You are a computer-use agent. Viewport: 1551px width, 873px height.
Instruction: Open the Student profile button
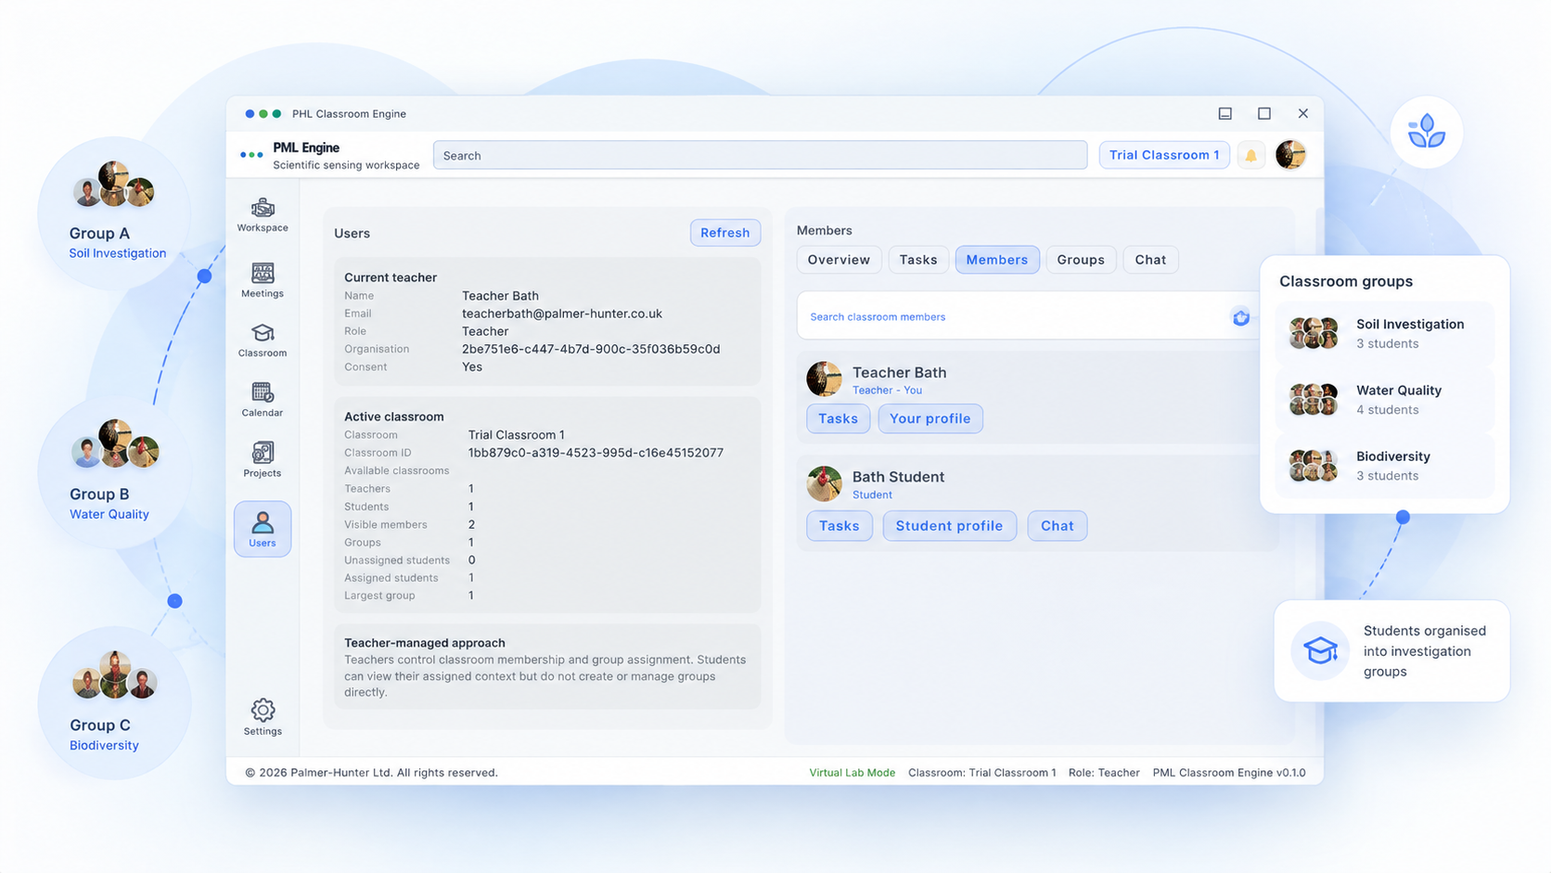click(949, 526)
